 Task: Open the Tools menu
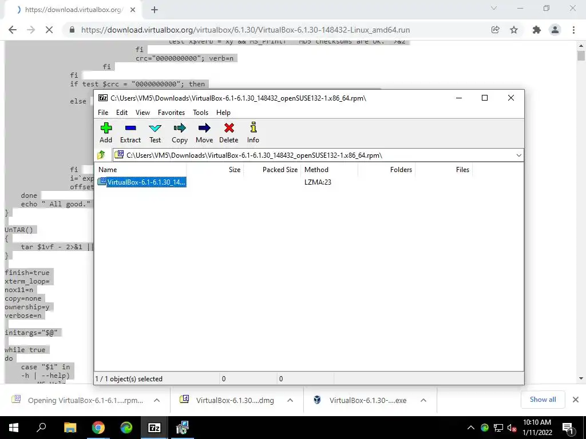coord(200,113)
